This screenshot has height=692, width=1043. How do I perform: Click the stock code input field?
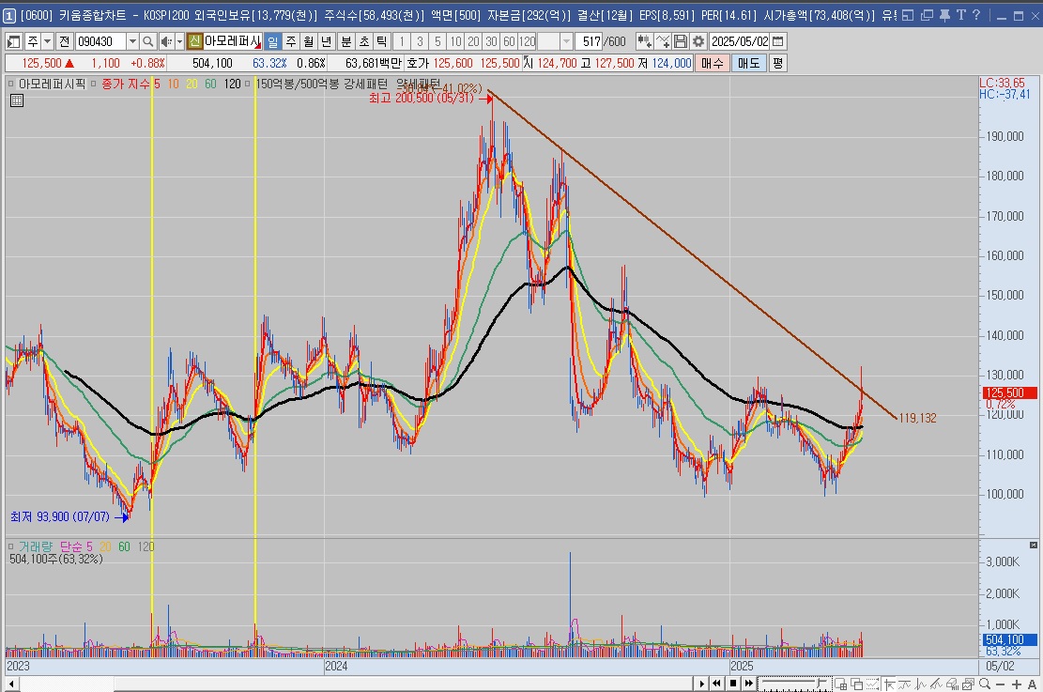pyautogui.click(x=101, y=41)
